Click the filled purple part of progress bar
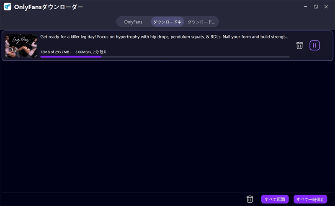This screenshot has width=335, height=206. [70, 57]
